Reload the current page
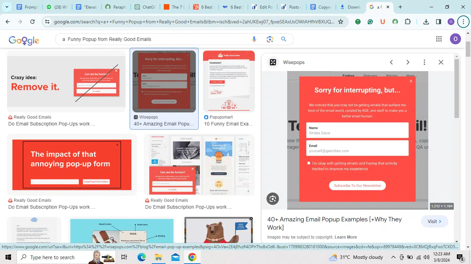 click(32, 22)
